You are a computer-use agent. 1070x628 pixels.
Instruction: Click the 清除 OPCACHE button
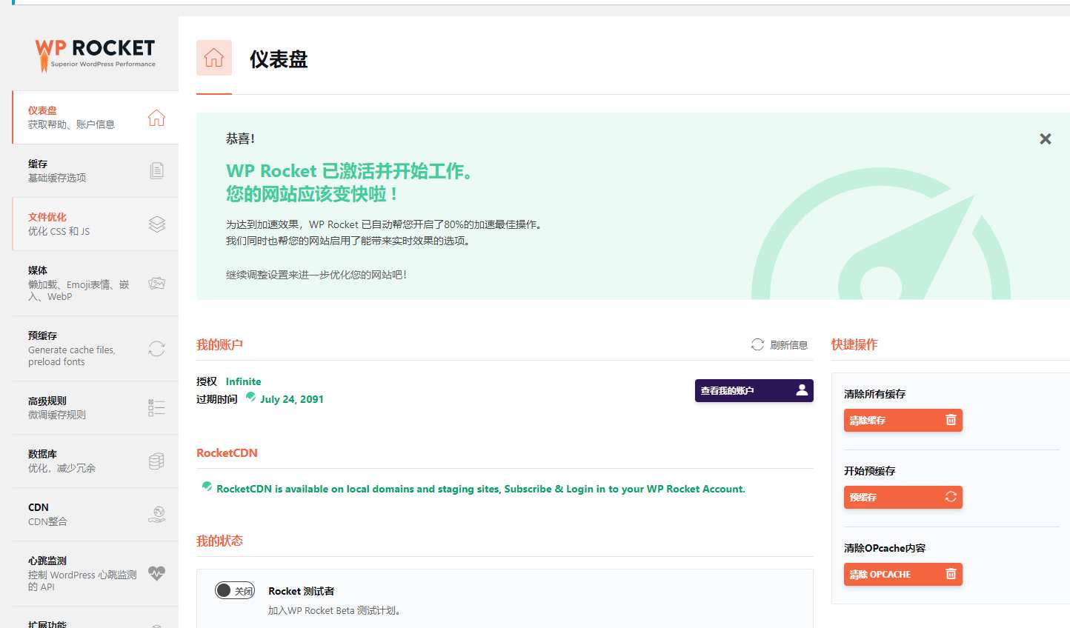(x=903, y=574)
